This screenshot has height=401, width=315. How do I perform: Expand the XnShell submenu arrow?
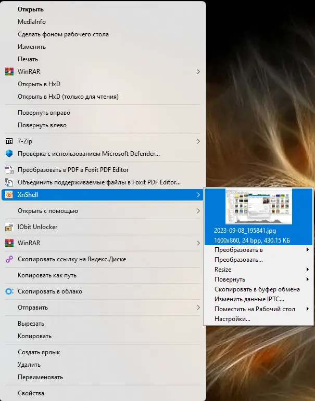pos(198,195)
